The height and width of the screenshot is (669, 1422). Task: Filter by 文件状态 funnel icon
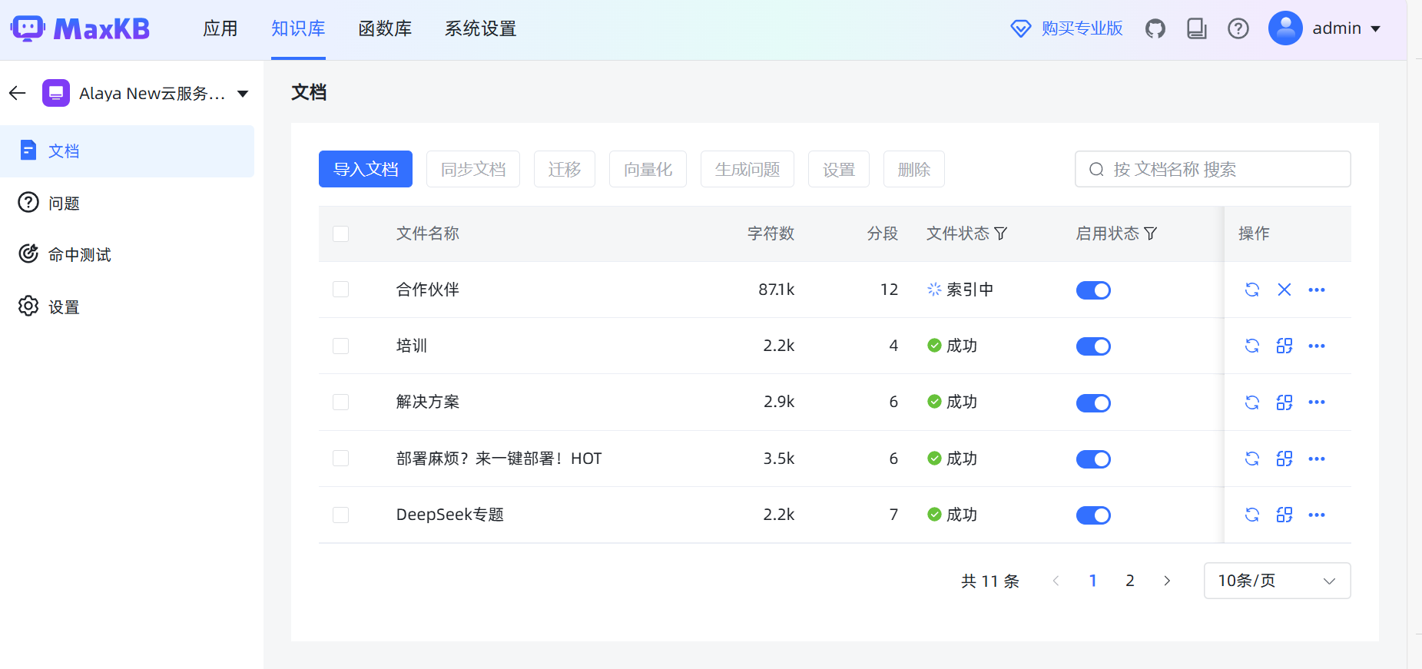point(1000,233)
